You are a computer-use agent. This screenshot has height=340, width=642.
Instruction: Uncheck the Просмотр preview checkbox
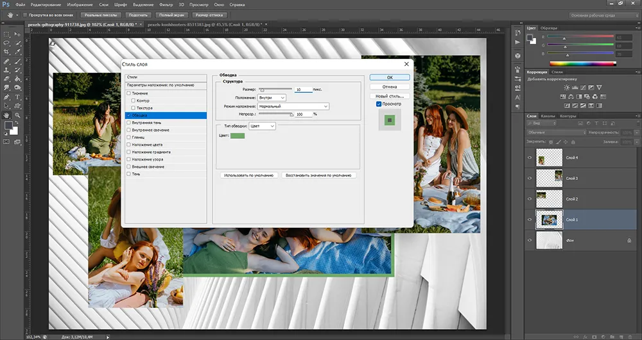click(379, 104)
